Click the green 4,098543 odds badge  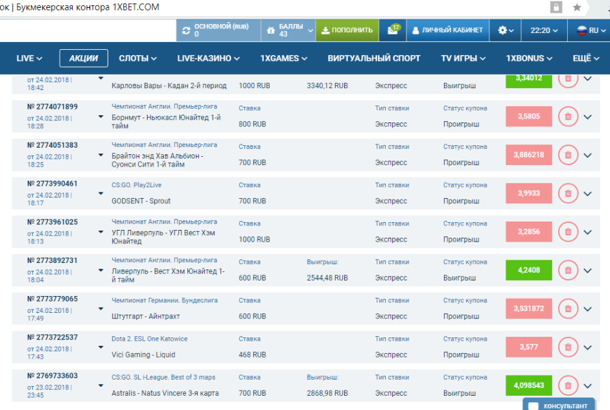point(529,385)
